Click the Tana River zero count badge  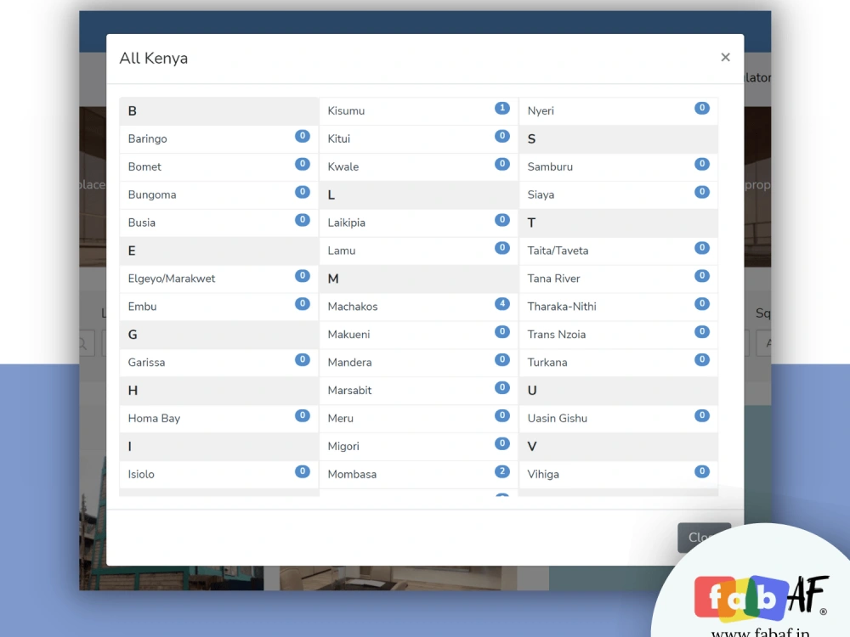click(x=702, y=276)
